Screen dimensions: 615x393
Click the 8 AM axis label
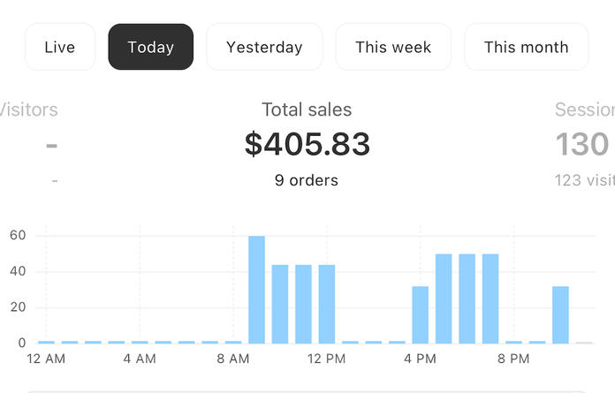click(233, 359)
